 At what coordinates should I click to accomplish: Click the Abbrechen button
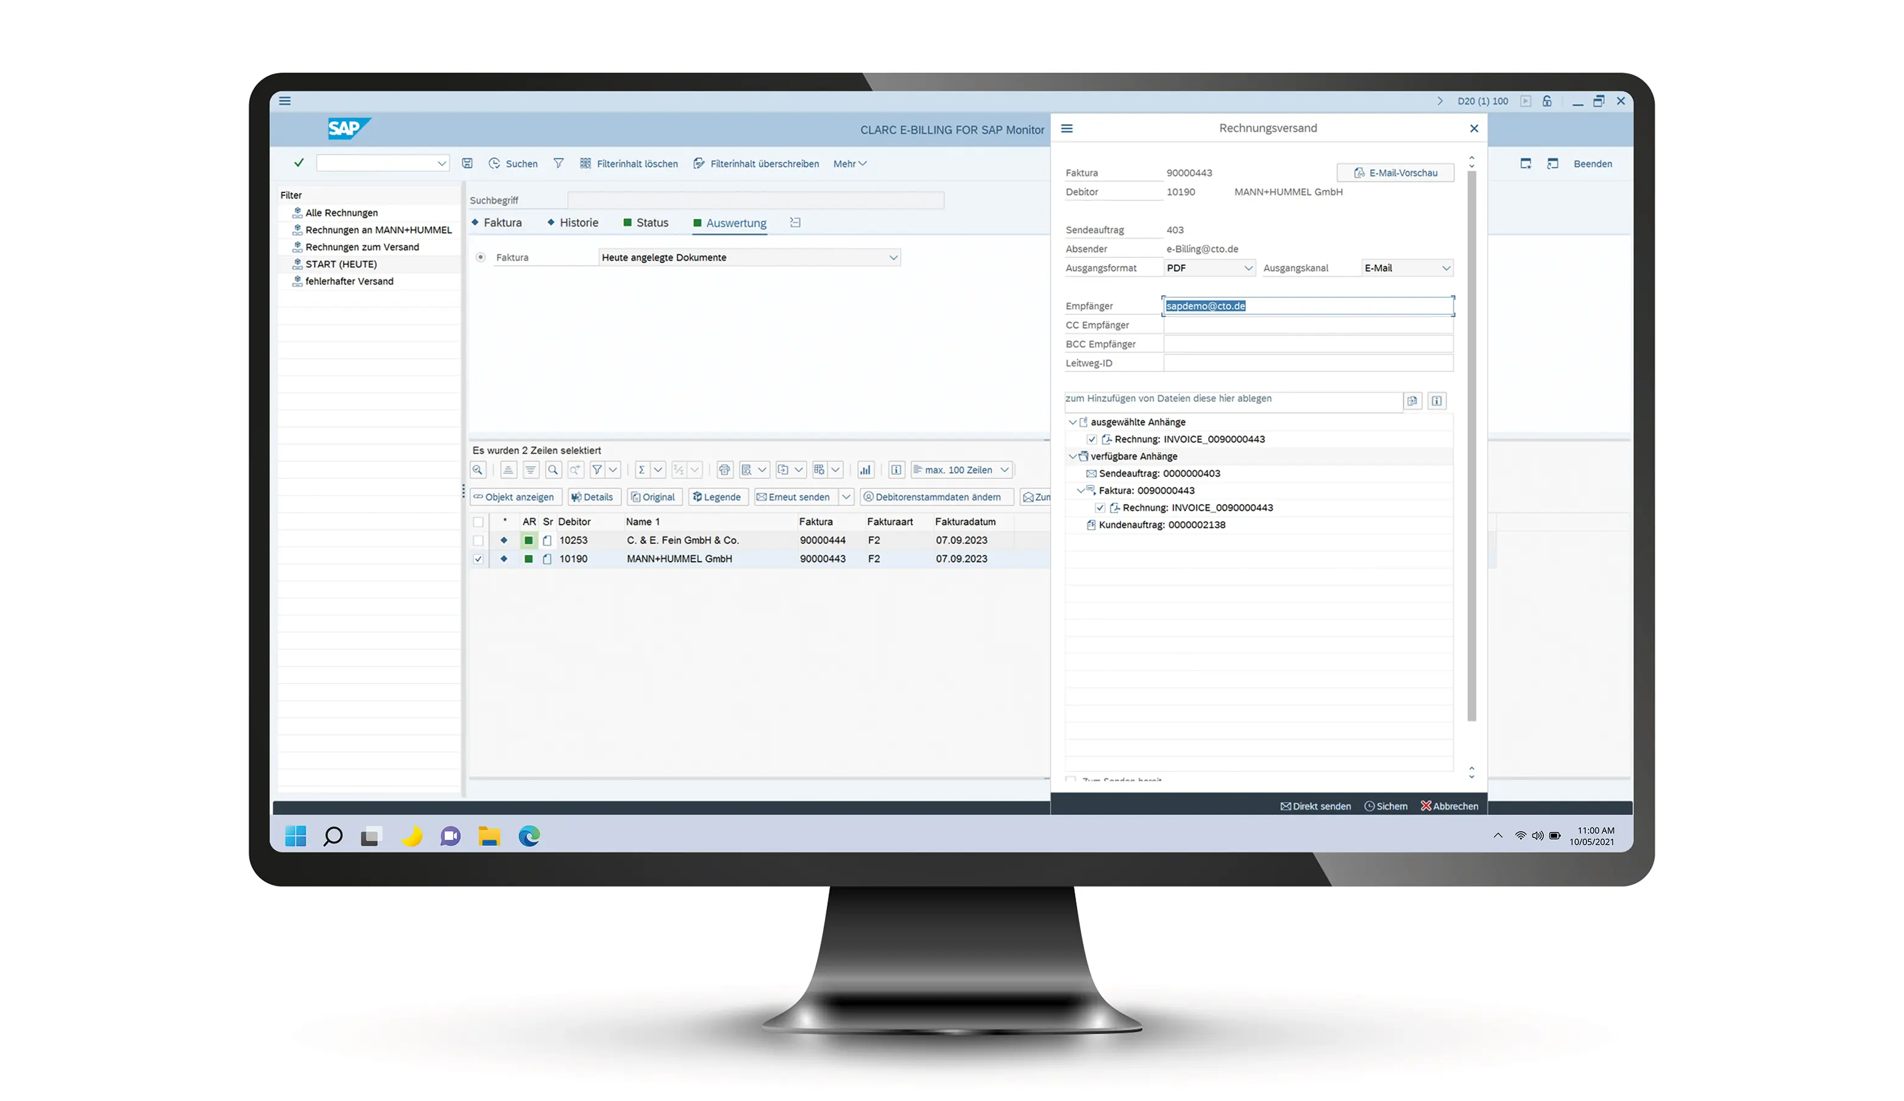[1449, 806]
